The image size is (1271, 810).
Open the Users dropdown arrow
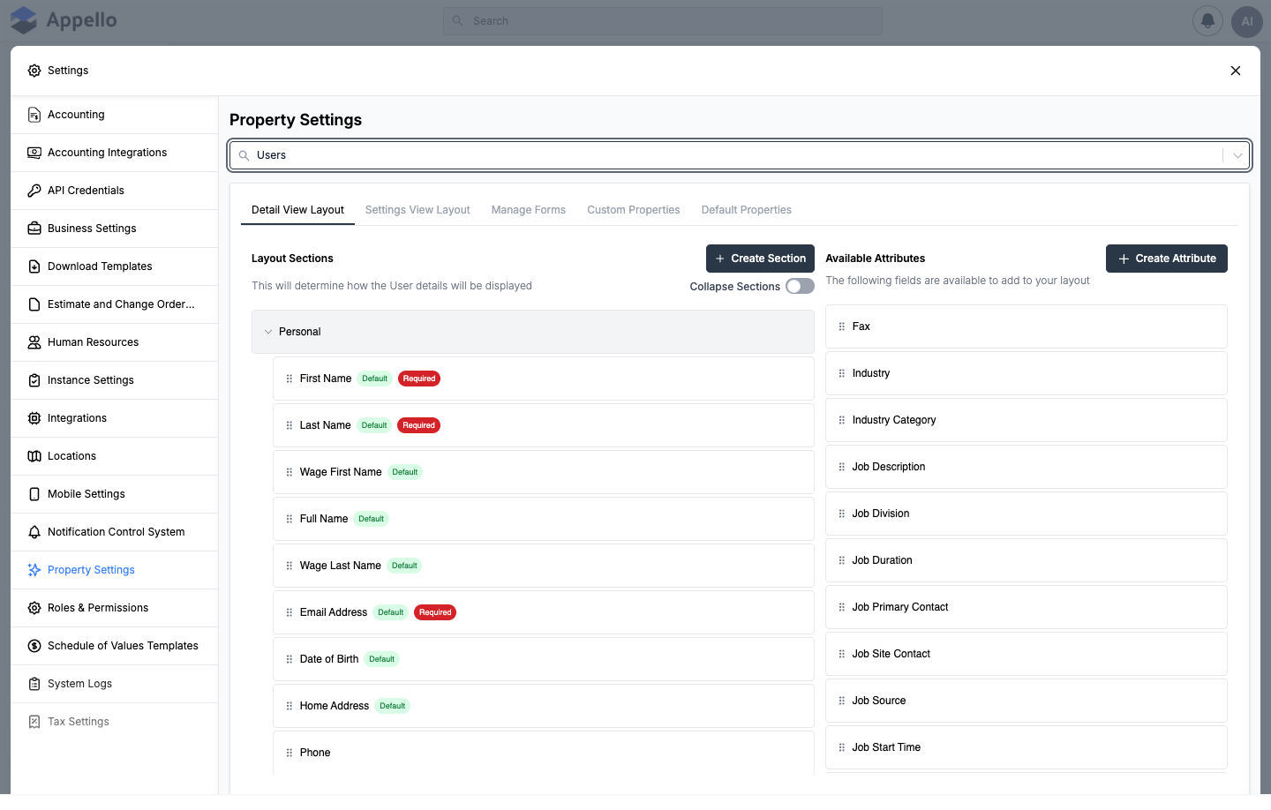point(1237,155)
